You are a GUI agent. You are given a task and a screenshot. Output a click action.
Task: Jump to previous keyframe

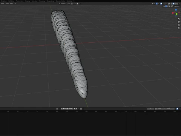[x=64, y=109]
